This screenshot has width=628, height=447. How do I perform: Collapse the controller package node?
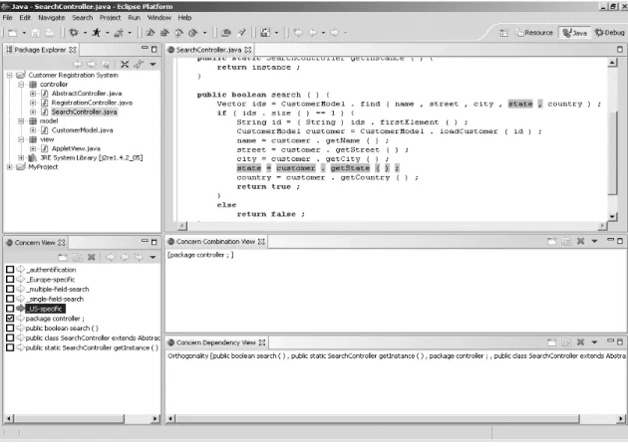coord(21,85)
